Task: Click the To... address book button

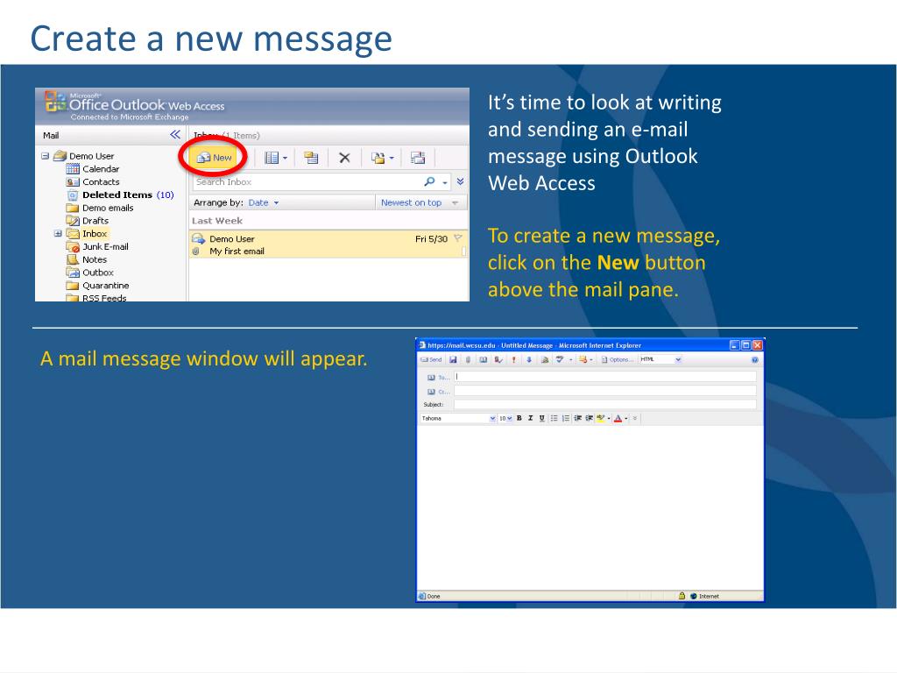Action: click(x=439, y=378)
